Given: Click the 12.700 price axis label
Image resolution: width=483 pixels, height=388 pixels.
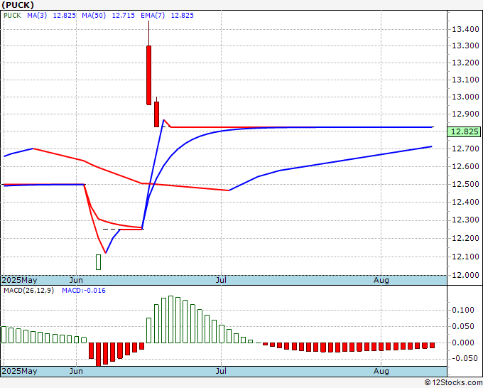Looking at the screenshot, I should 465,149.
